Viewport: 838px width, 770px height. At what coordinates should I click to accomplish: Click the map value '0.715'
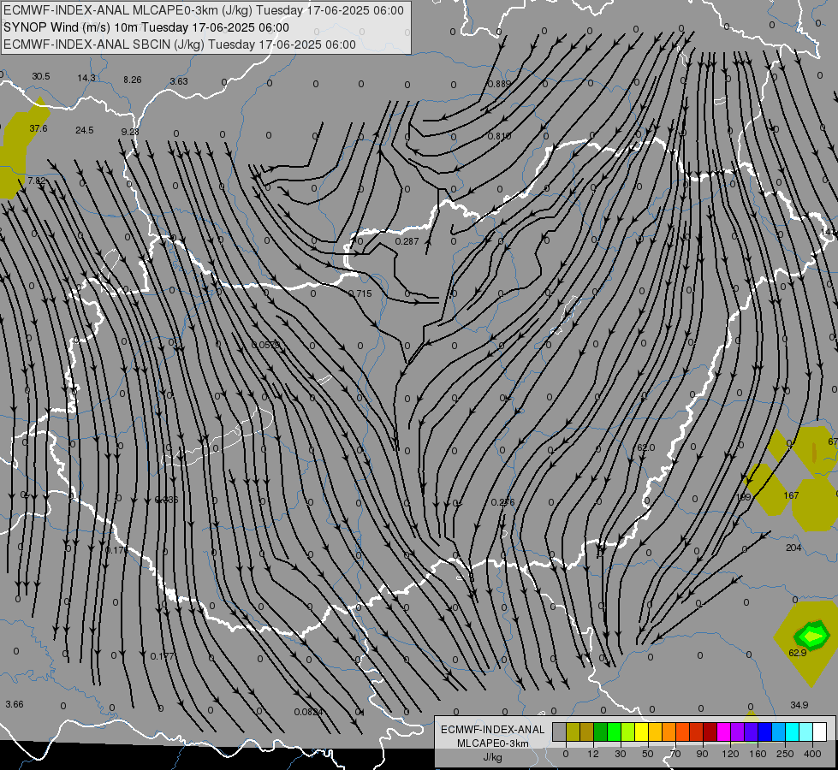[360, 293]
